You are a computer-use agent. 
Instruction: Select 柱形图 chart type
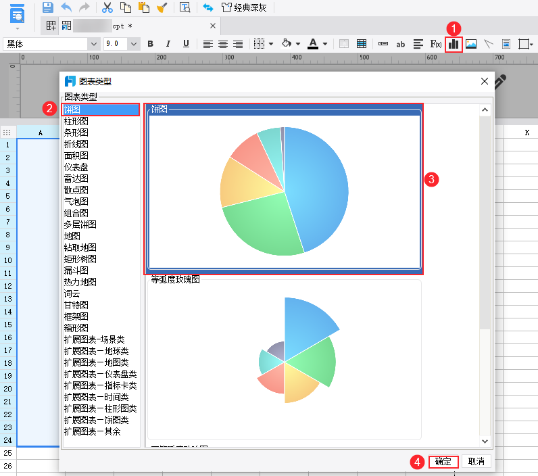(76, 121)
